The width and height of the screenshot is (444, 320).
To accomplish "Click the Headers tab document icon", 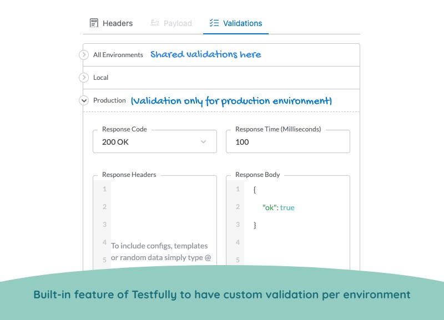I will tap(94, 23).
